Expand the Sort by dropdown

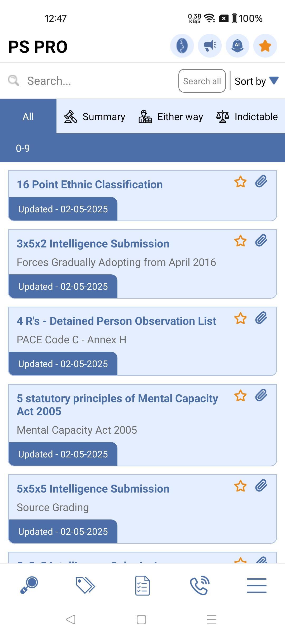pos(256,81)
